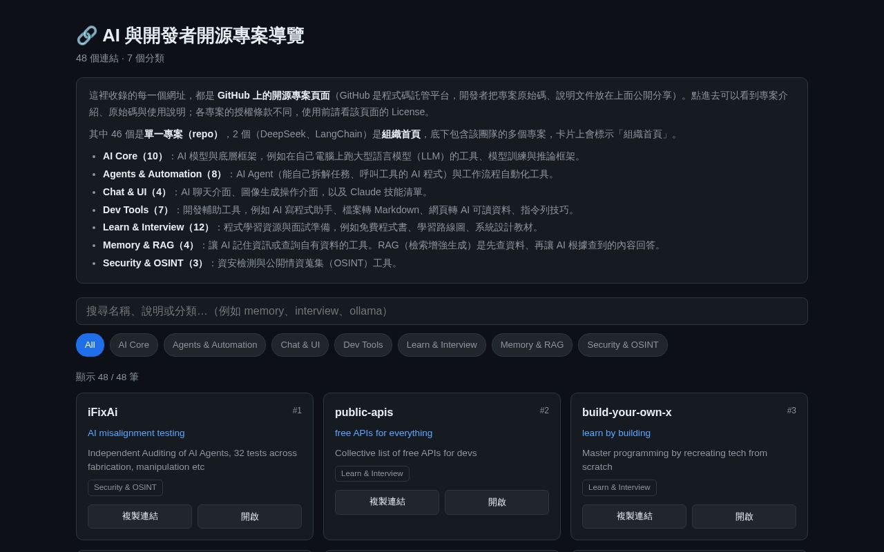
Task: Click the bold 'GitHub 上的開源專案頁面' text
Action: [273, 95]
